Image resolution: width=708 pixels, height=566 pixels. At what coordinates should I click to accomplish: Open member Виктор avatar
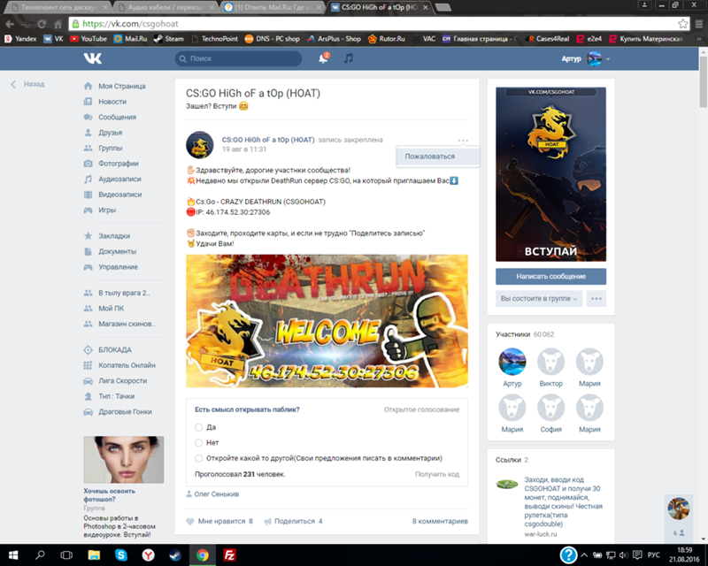tap(550, 362)
